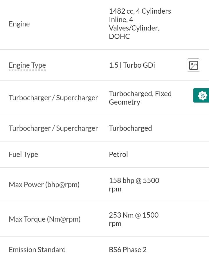Click the Fuel Type specification row
The width and height of the screenshot is (209, 260).
click(x=105, y=154)
